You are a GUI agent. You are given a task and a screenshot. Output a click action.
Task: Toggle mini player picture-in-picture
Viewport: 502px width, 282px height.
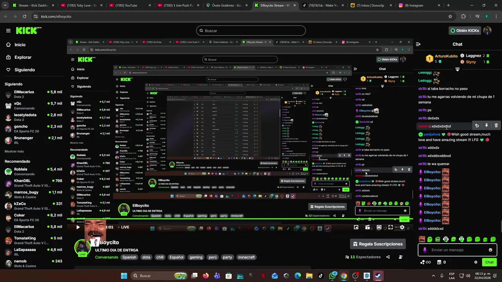356,227
